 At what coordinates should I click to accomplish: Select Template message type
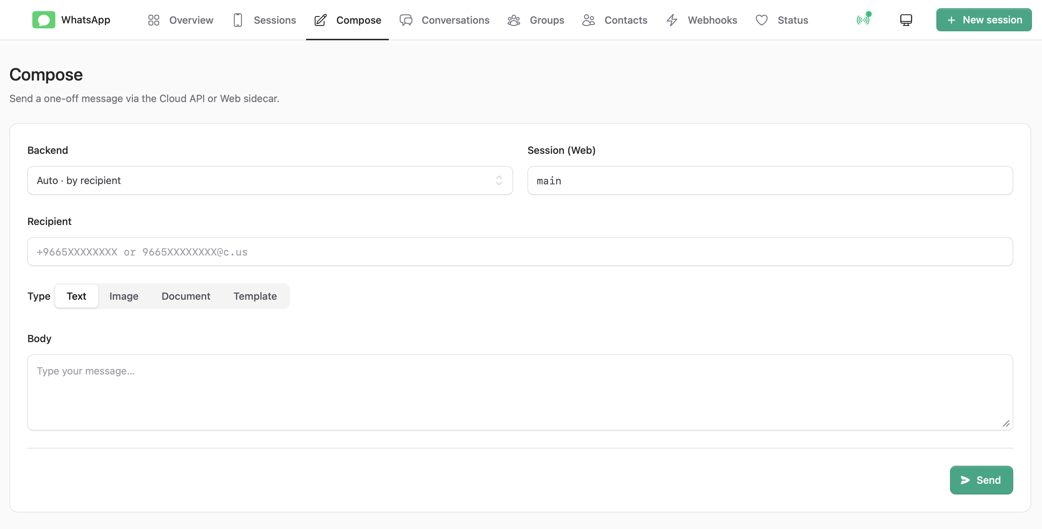pyautogui.click(x=255, y=296)
